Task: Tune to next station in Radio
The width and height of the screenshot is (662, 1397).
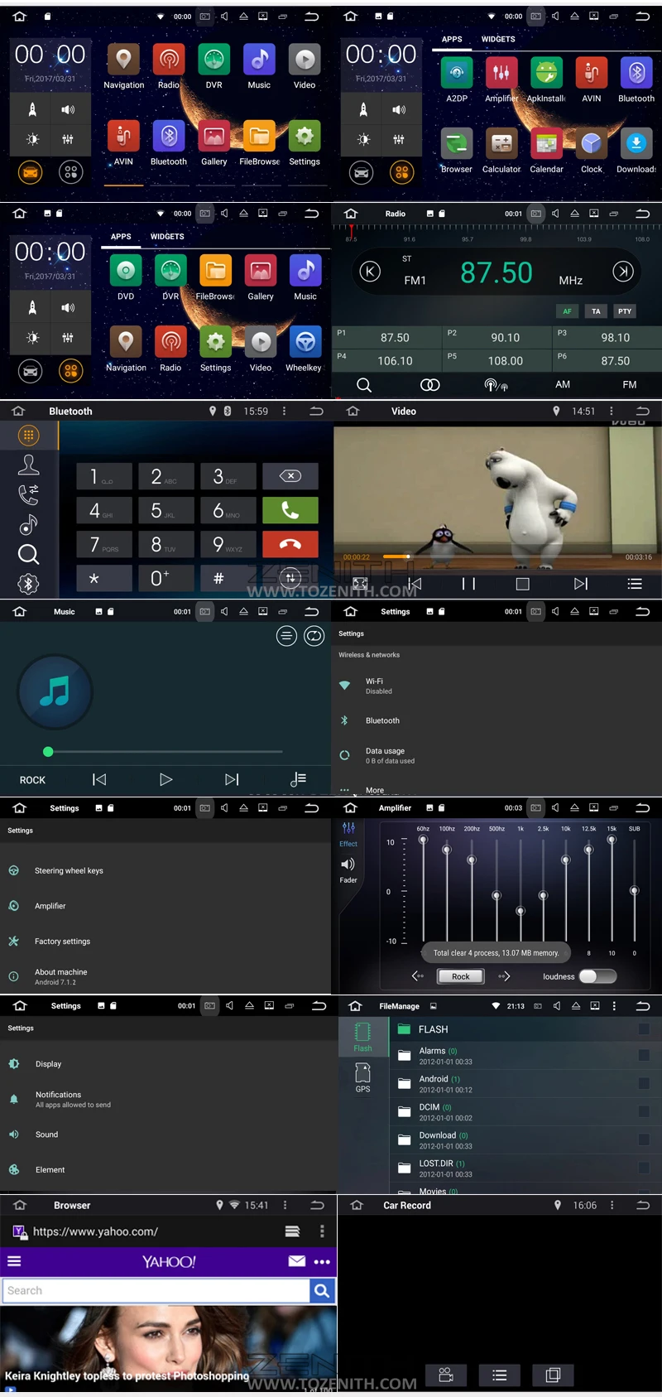Action: coord(623,271)
